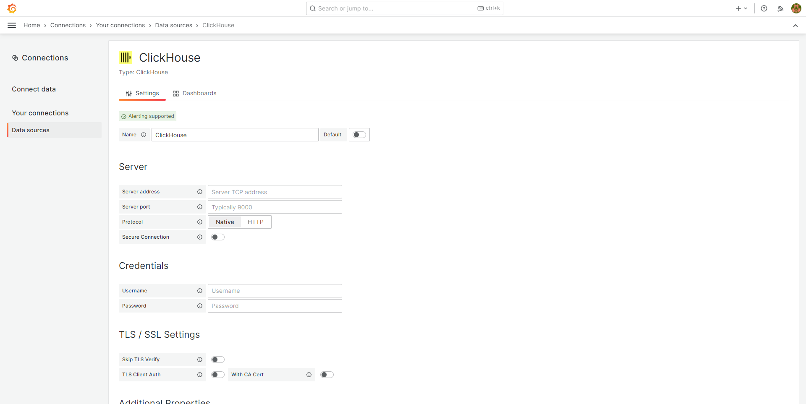The height and width of the screenshot is (404, 806).
Task: Show info tooltip for Password
Action: [x=200, y=306]
